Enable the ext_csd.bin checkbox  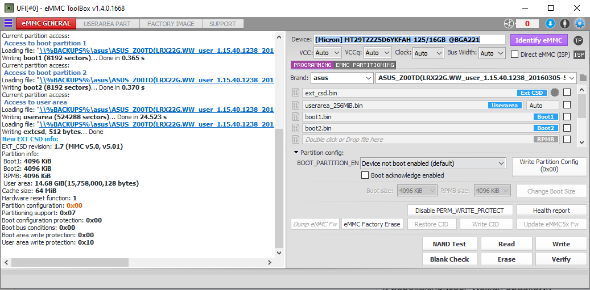(x=567, y=93)
